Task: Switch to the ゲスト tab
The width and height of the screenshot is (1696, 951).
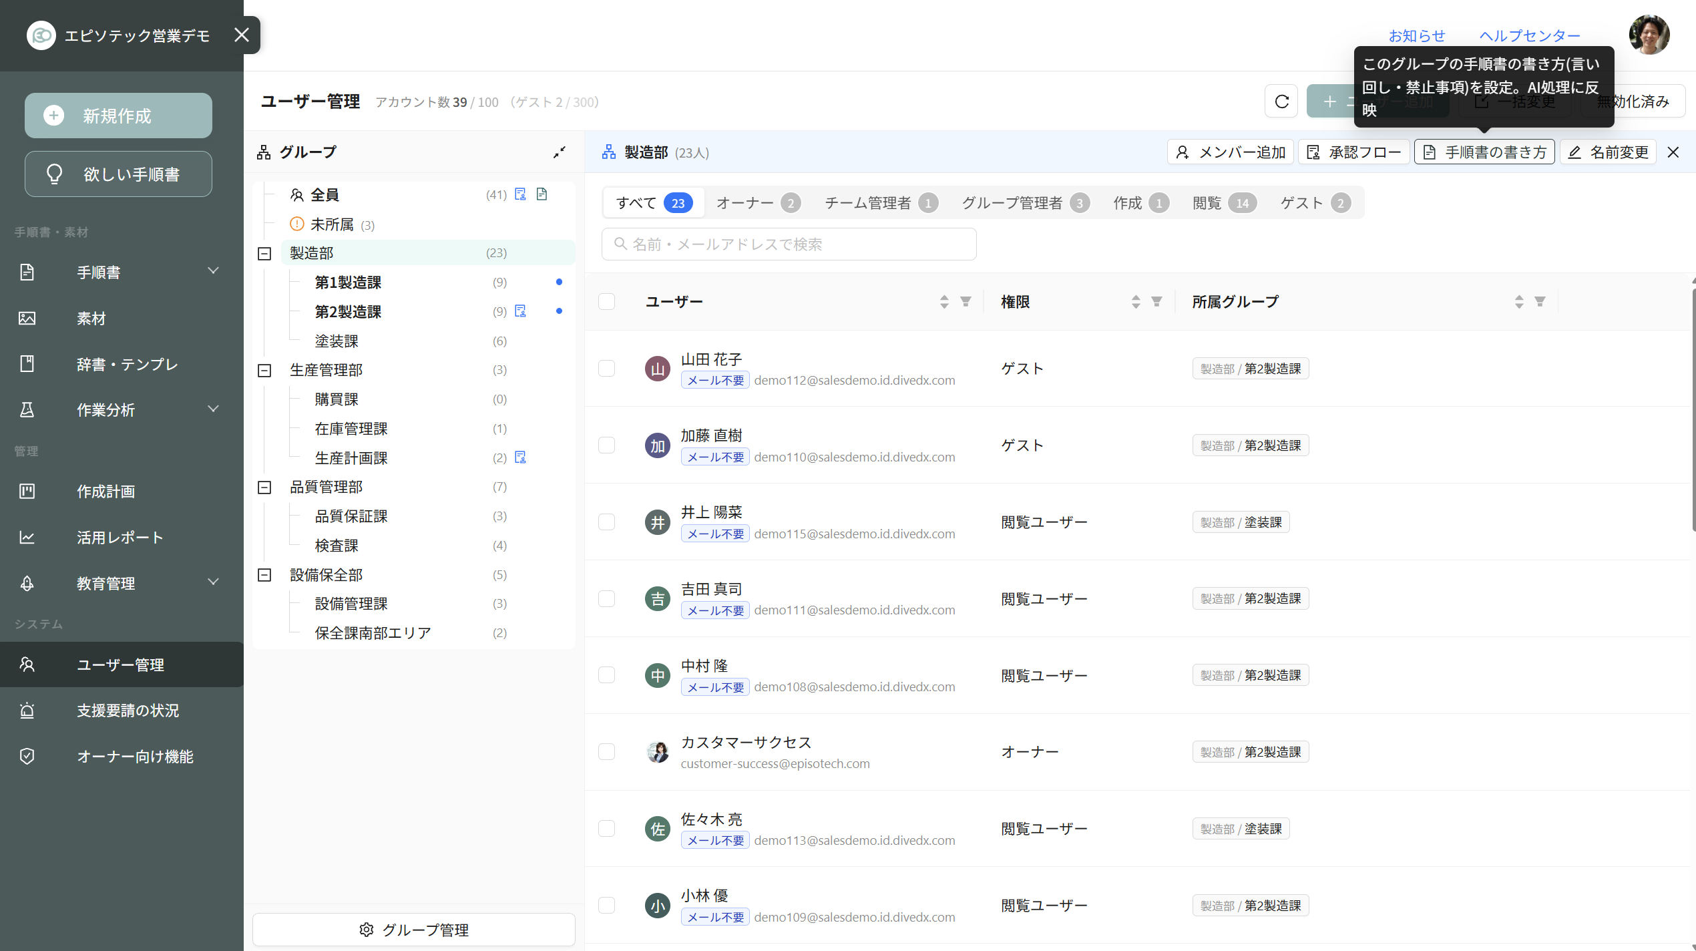Action: click(x=1315, y=203)
